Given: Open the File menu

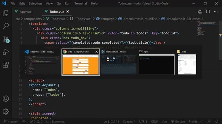Looking at the screenshot, I should tap(13, 3).
